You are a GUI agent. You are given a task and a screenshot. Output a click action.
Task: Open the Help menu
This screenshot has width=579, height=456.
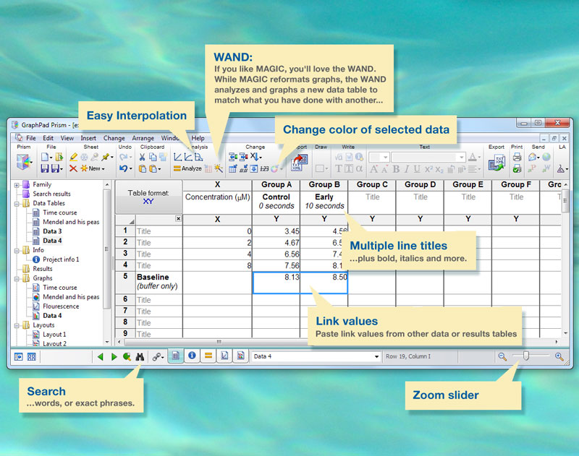(198, 138)
